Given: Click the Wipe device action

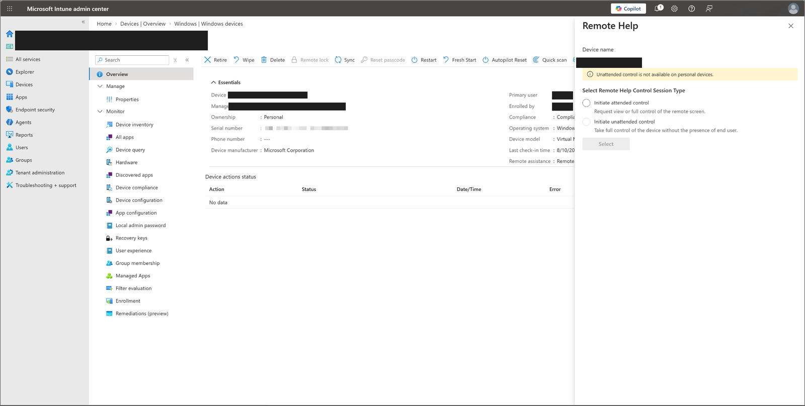Looking at the screenshot, I should click(x=244, y=60).
